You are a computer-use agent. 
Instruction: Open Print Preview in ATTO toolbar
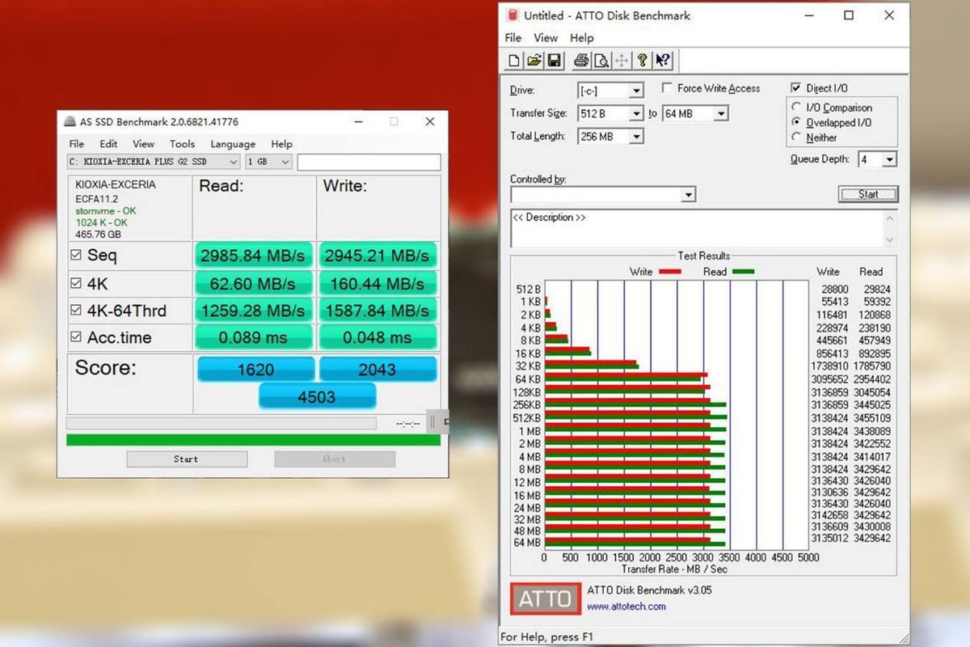(x=601, y=61)
